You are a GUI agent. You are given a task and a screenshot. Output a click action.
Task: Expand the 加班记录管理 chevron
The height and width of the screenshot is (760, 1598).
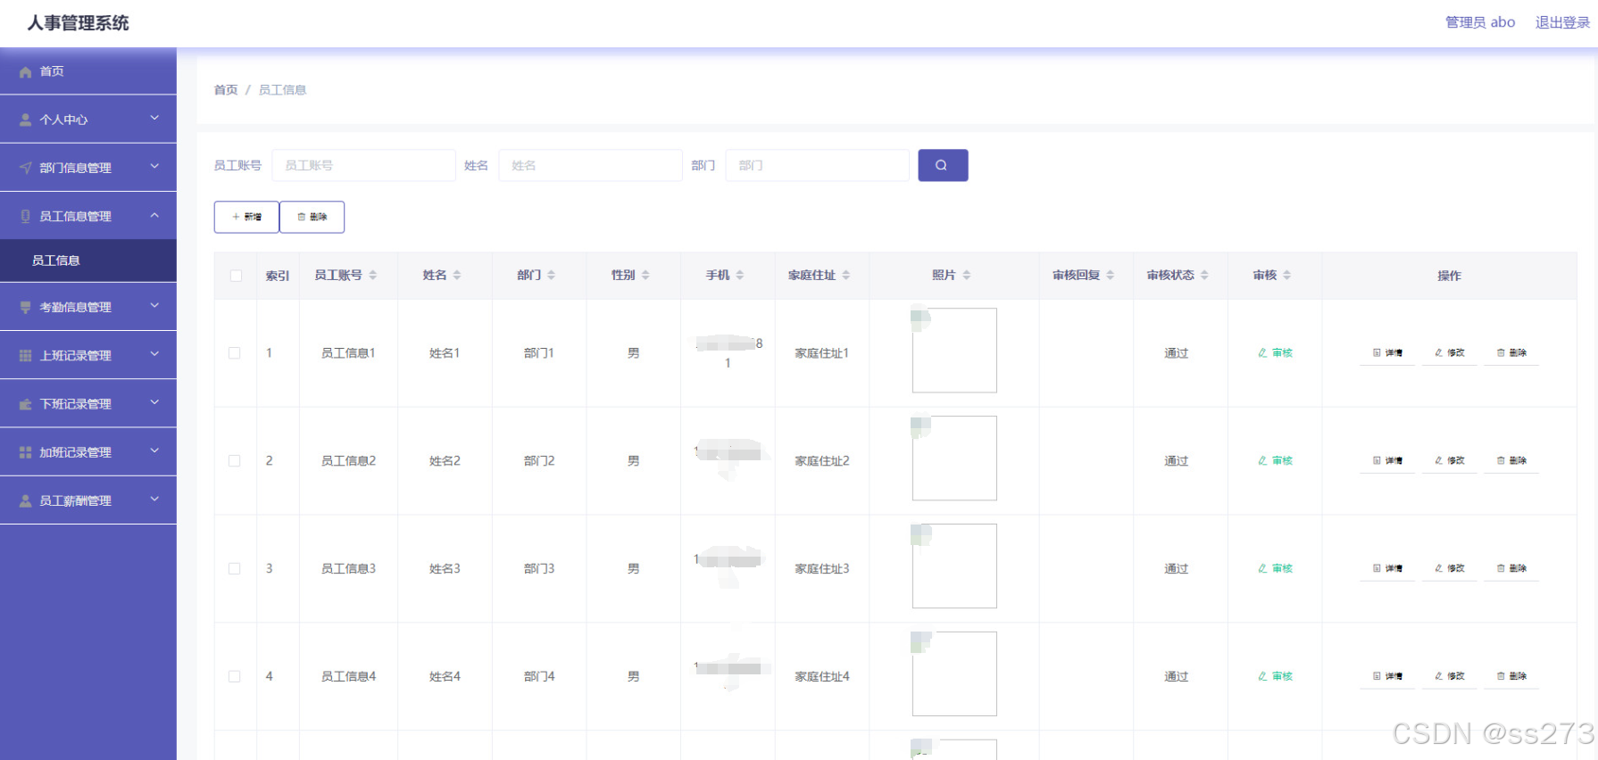click(154, 451)
